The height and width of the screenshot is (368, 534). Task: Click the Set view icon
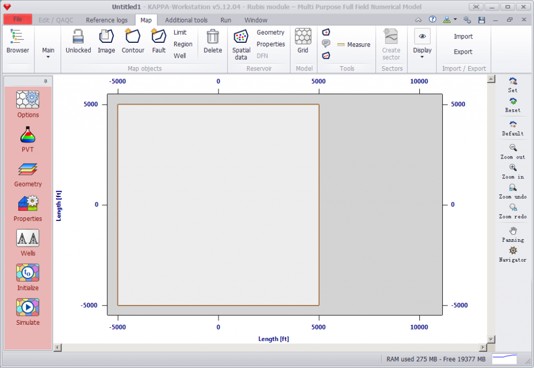click(x=513, y=81)
